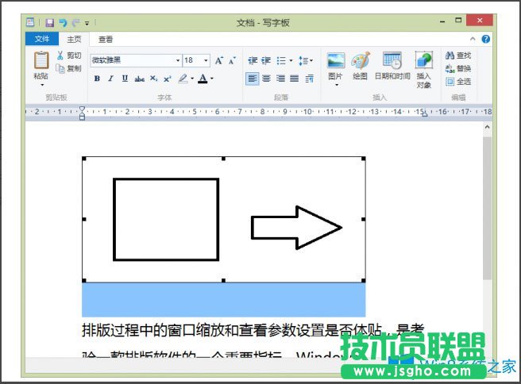Screen dimensions: 521x384
Task: Grow font with the larger A icon
Action: pyautogui.click(x=218, y=60)
